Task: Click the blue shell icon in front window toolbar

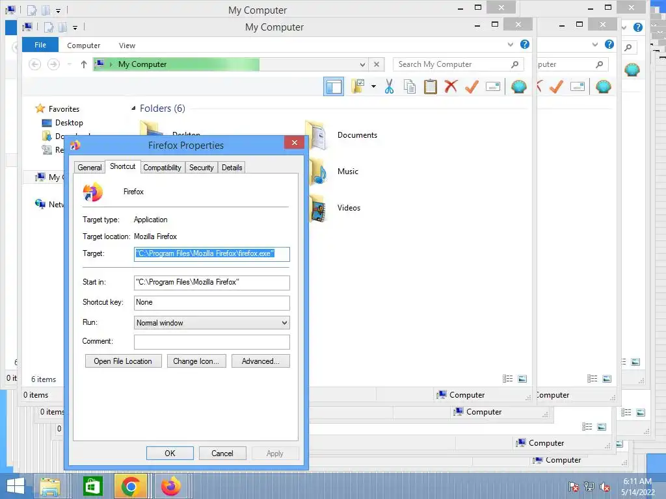Action: pos(518,86)
